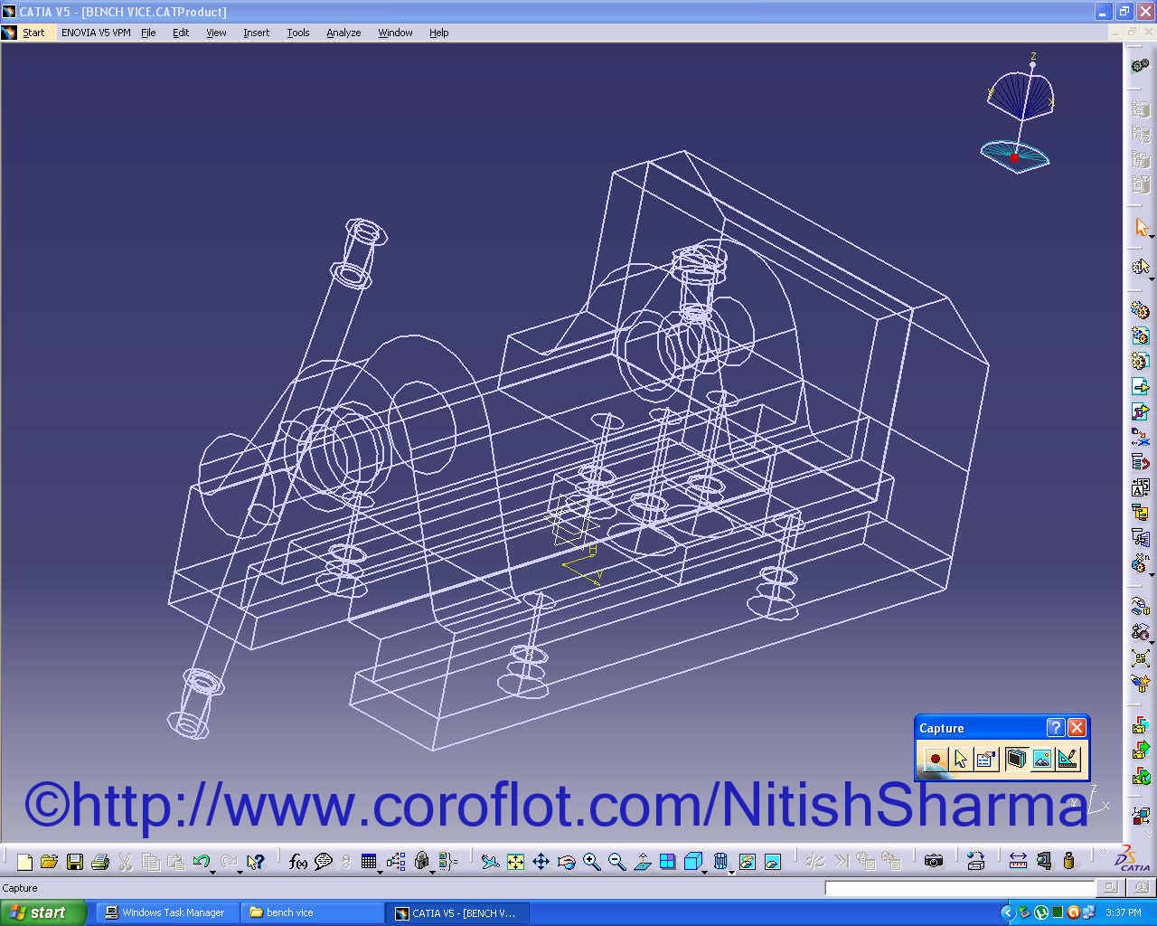
Task: Select the Fit All In icon
Action: (x=514, y=861)
